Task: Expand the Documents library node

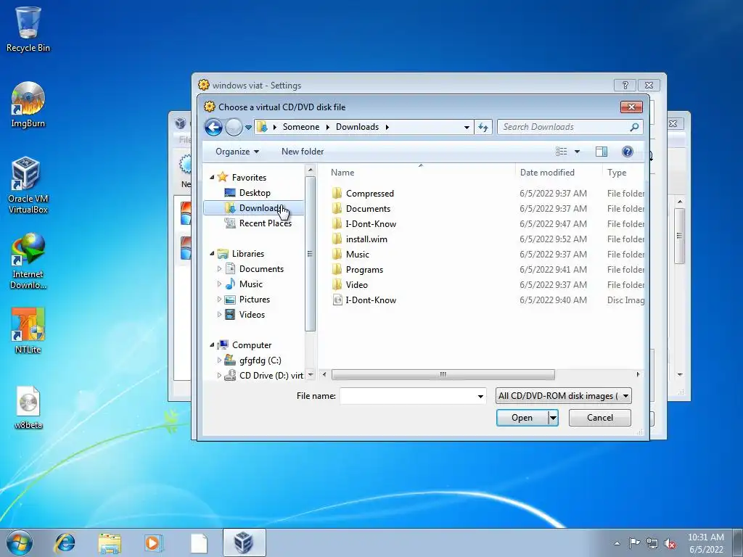Action: click(x=219, y=268)
